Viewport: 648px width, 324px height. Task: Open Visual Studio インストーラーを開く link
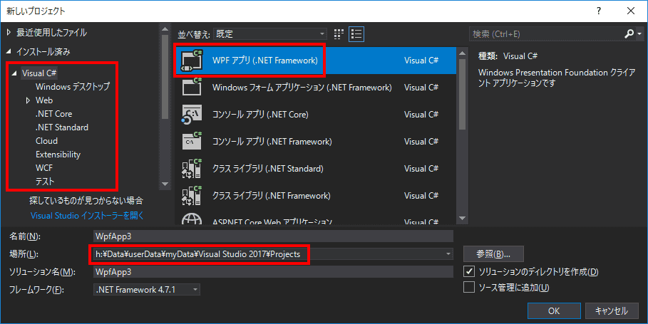[x=87, y=216]
